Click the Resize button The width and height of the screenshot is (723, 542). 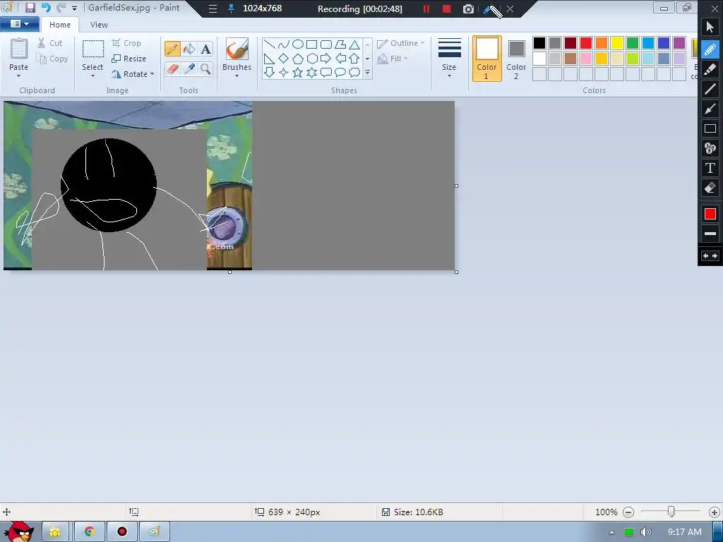129,59
